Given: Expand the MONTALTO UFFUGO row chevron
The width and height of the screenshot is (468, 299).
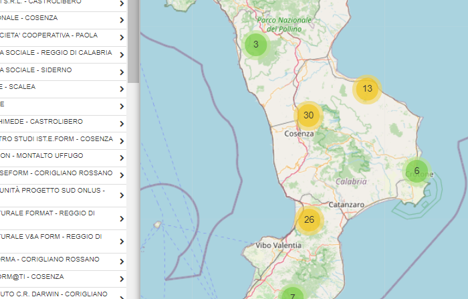Looking at the screenshot, I should point(122,158).
